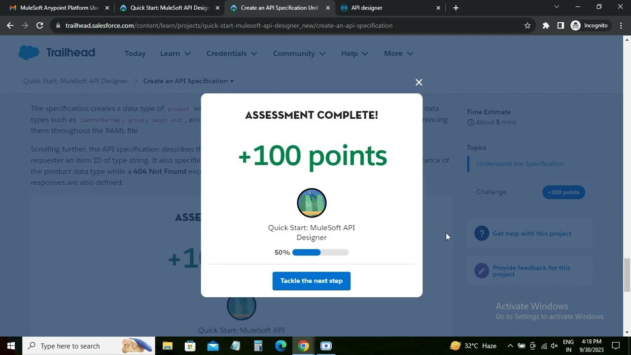Open File Explorer from taskbar
Viewport: 631px width, 355px height.
(x=168, y=346)
